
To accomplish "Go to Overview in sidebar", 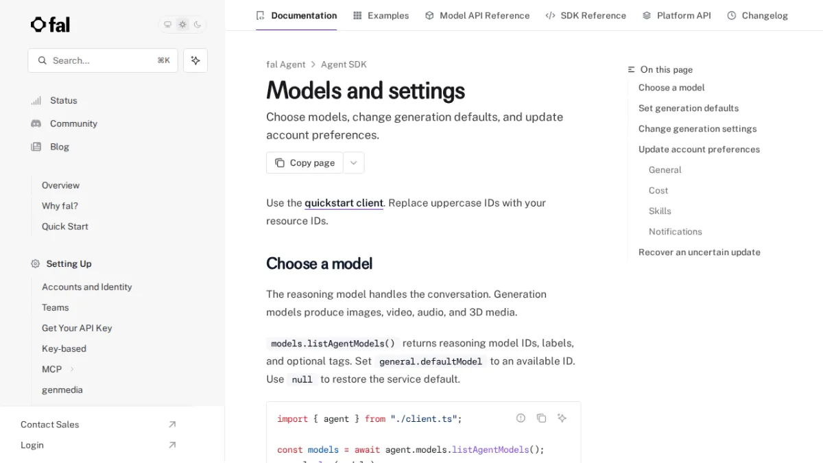I will tap(60, 185).
